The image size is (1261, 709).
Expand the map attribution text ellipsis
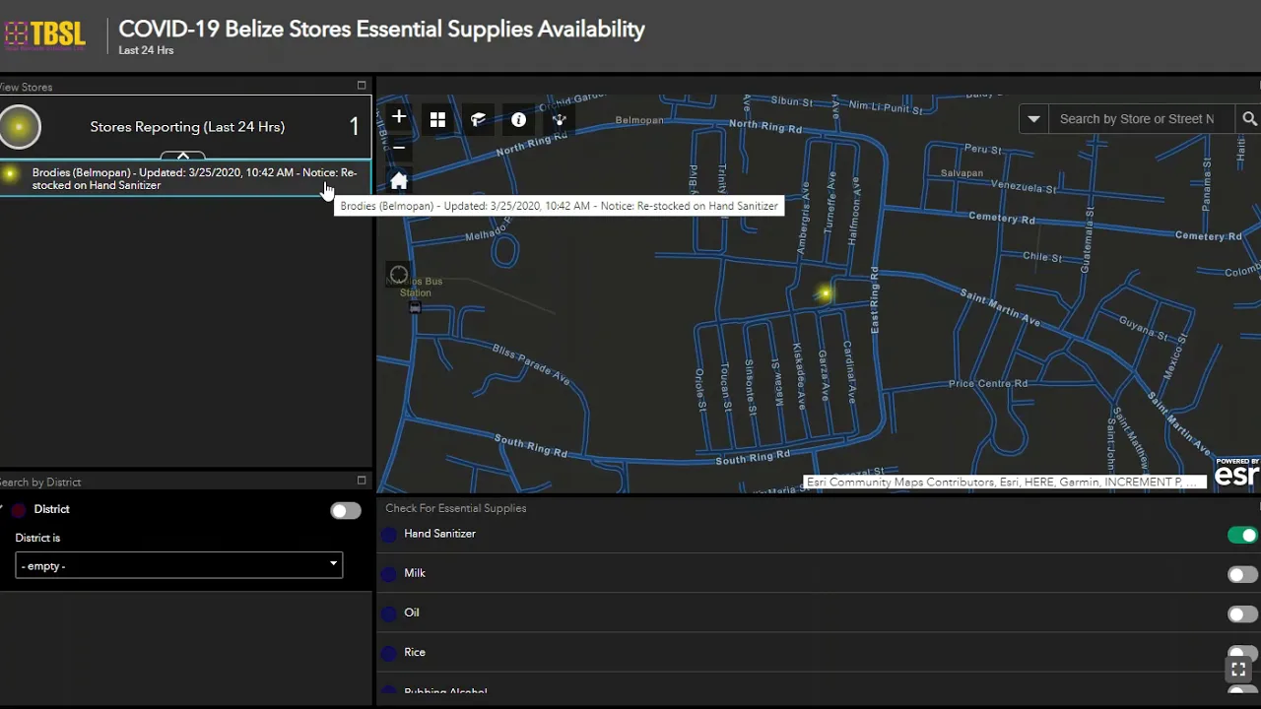(x=1191, y=483)
